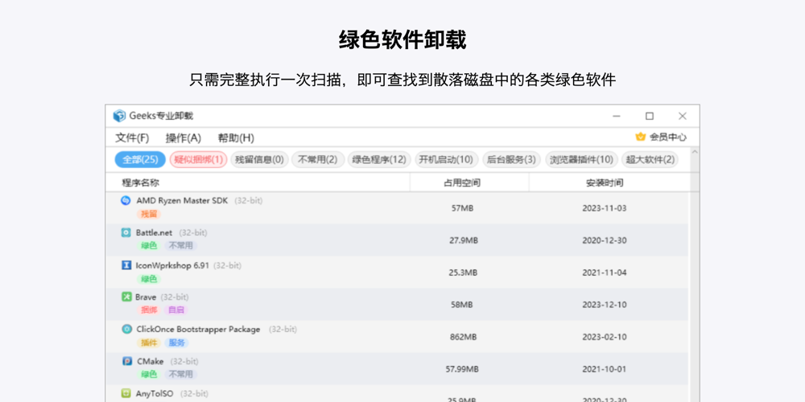Click the AMD Ryzen Master SDK icon
805x402 pixels.
point(126,200)
